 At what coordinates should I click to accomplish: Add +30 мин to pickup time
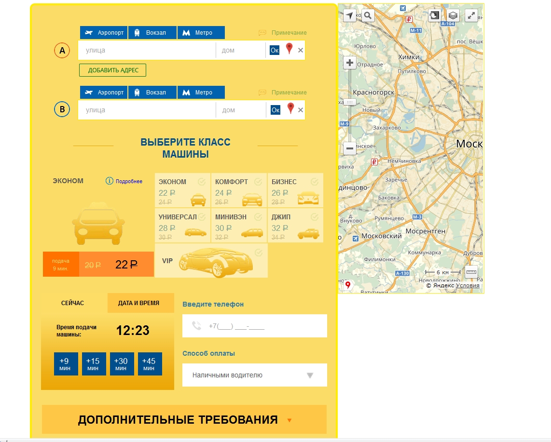tap(122, 364)
